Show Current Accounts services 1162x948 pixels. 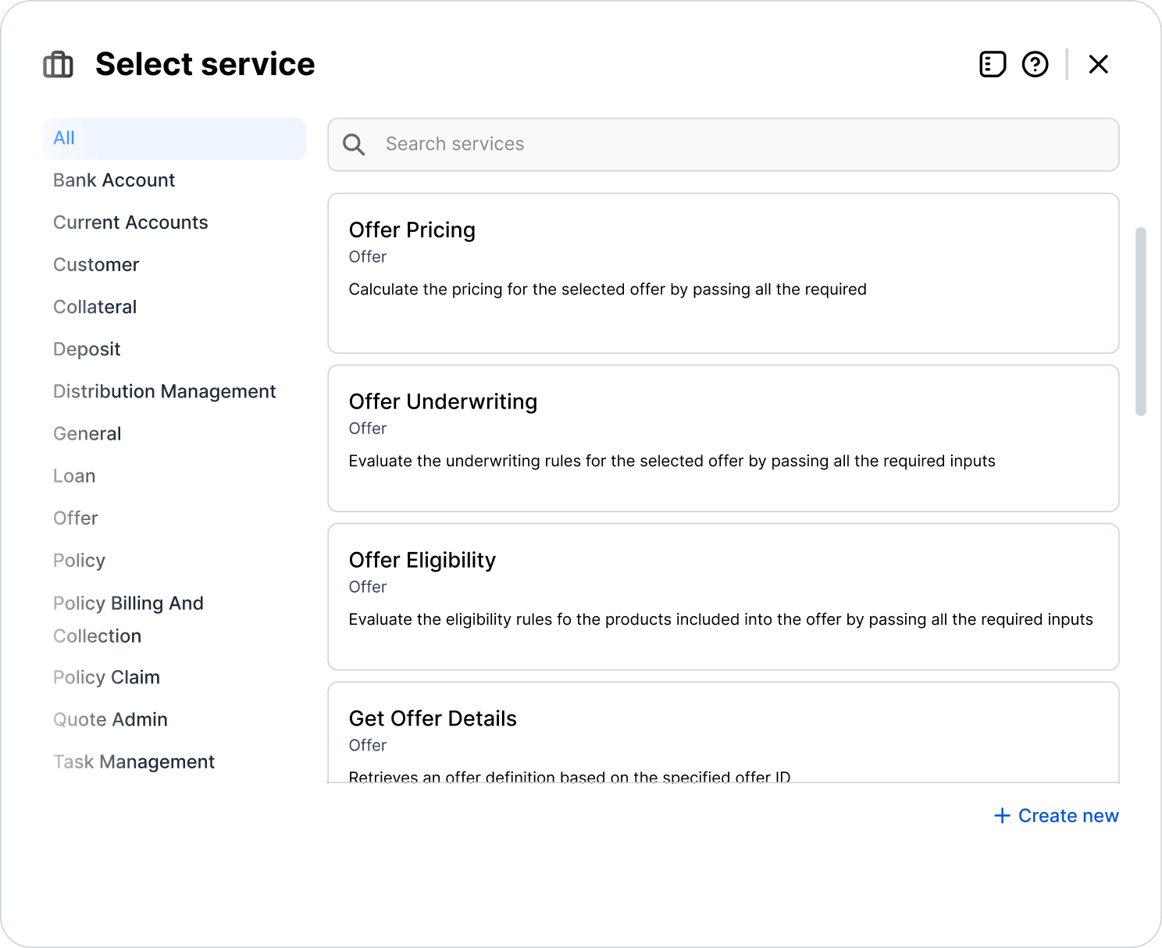(130, 223)
